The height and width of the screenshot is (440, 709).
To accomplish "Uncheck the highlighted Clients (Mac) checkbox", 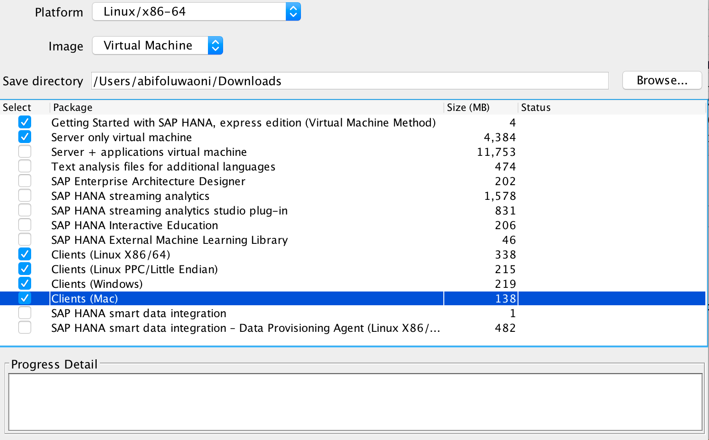I will (25, 298).
